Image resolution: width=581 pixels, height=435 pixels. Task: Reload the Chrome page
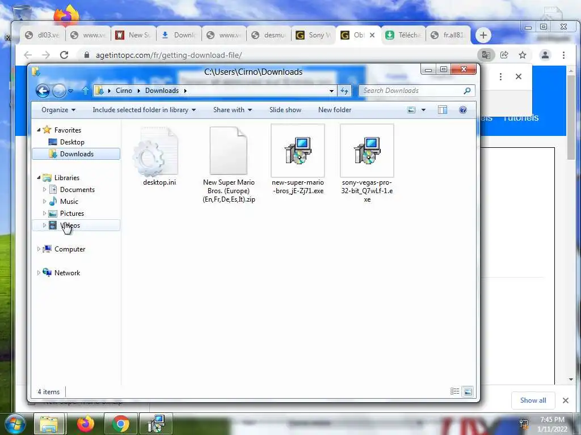[x=64, y=55]
